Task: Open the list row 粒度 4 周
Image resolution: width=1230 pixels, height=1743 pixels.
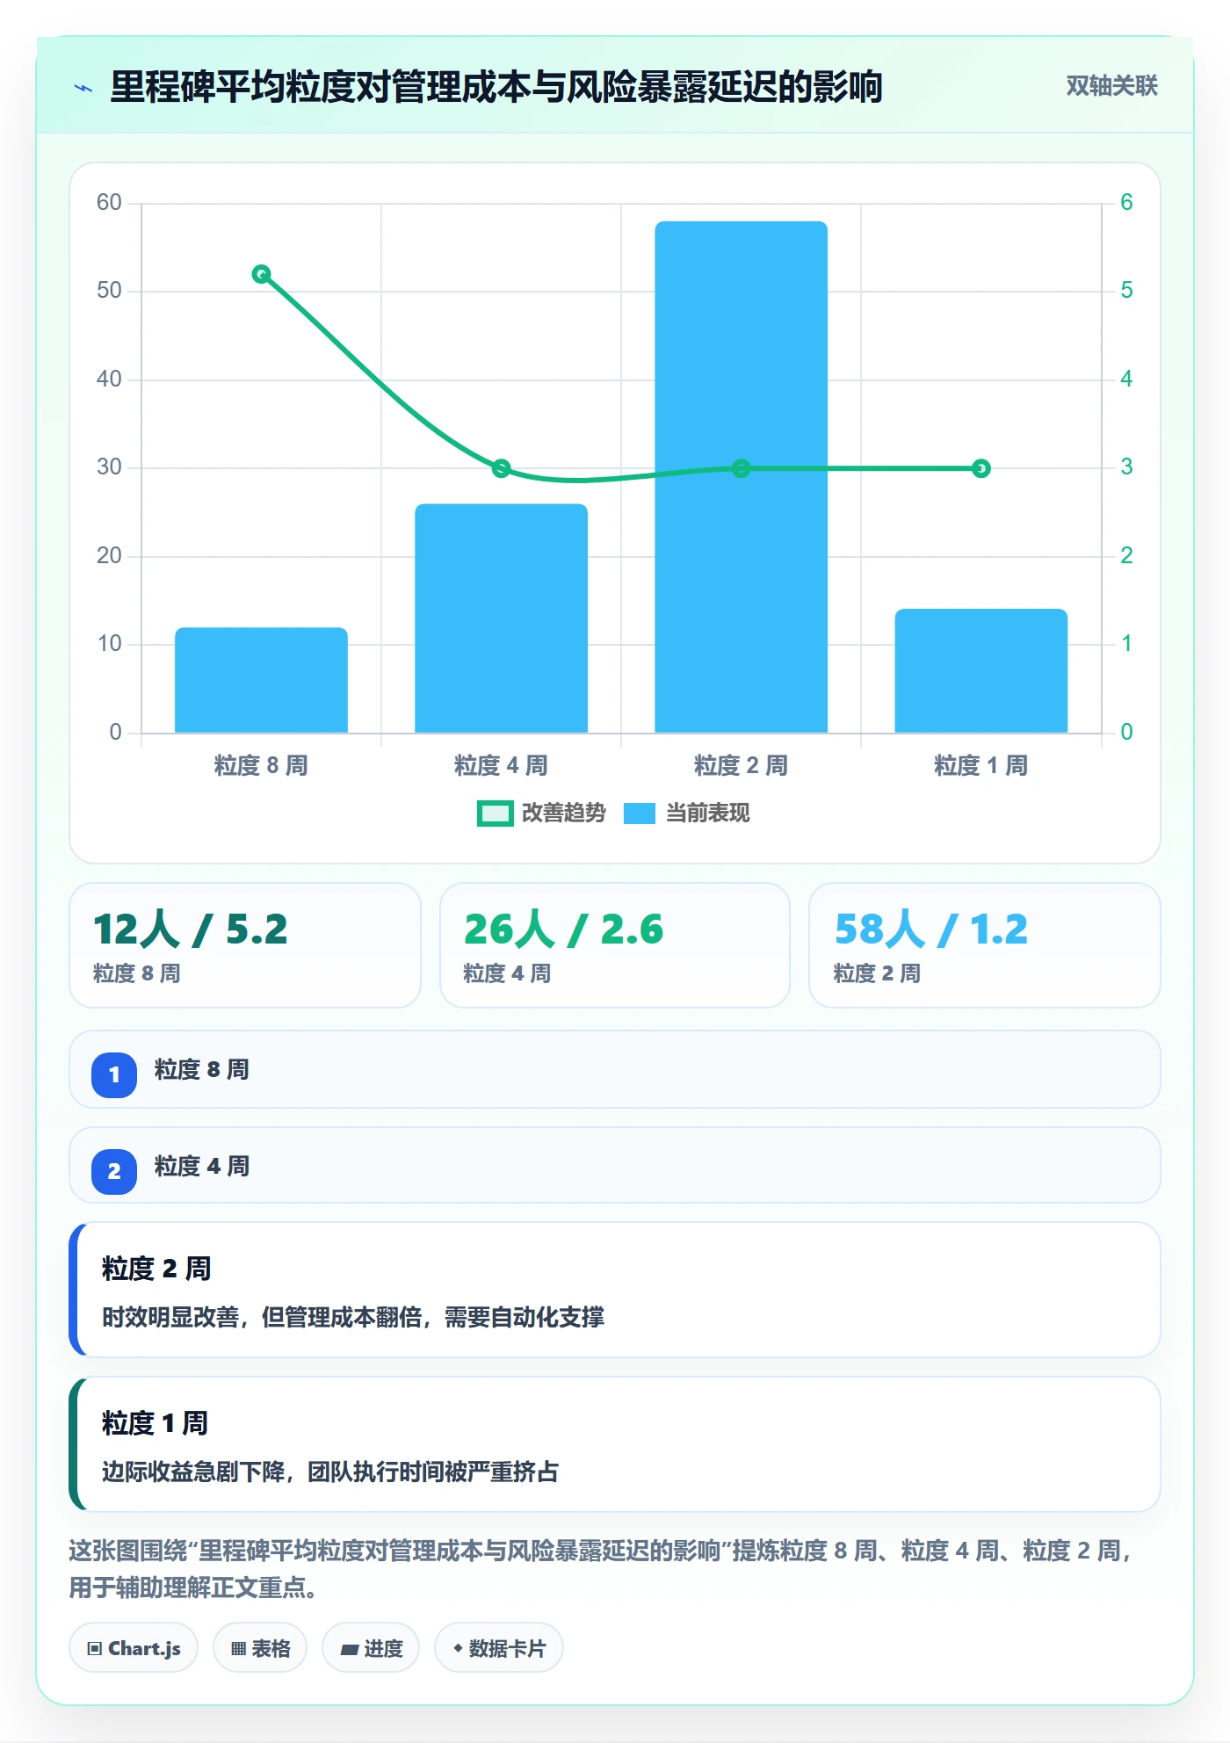Action: (615, 1166)
